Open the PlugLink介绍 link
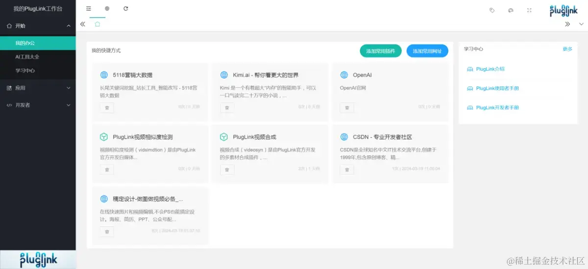Image resolution: width=588 pixels, height=269 pixels. (490, 69)
